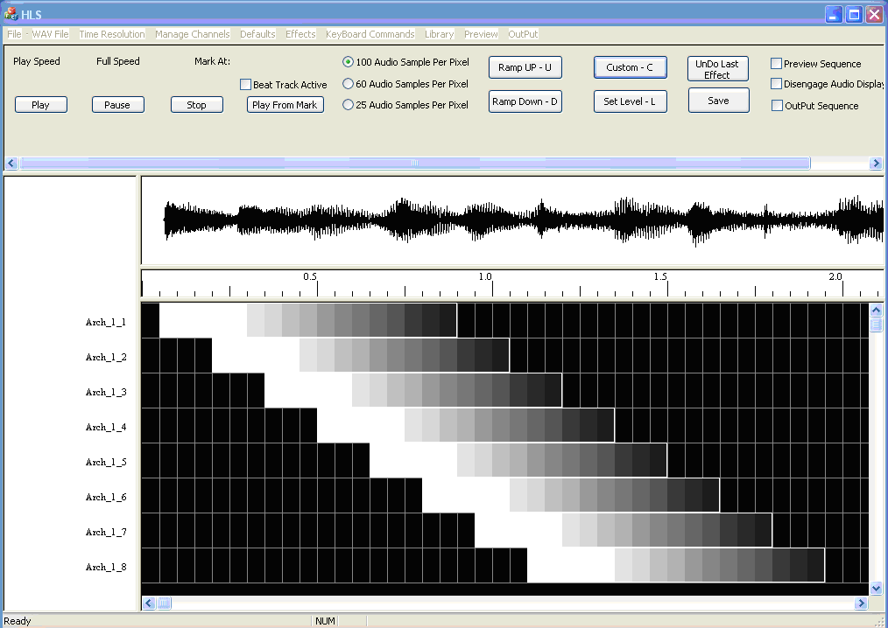Enable the OutPut Sequence checkbox

pyautogui.click(x=777, y=106)
